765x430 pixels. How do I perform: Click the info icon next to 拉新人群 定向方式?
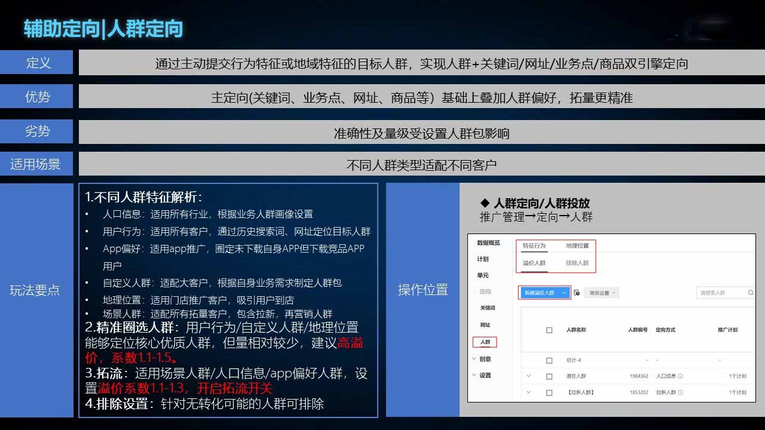680,392
